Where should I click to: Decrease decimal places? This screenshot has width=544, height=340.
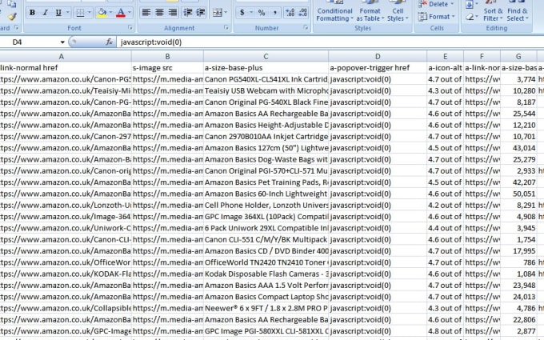pyautogui.click(x=303, y=13)
